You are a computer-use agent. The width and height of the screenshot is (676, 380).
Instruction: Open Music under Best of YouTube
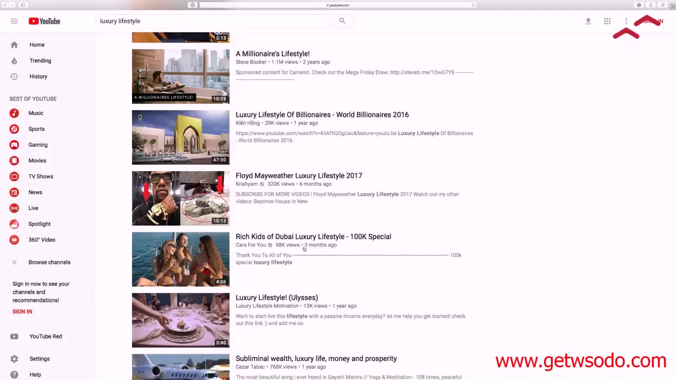coord(36,113)
